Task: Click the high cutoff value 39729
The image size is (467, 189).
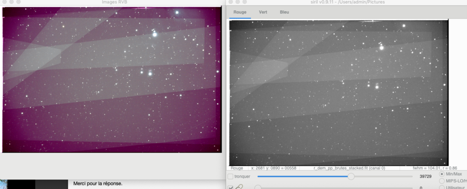Action: coord(425,176)
